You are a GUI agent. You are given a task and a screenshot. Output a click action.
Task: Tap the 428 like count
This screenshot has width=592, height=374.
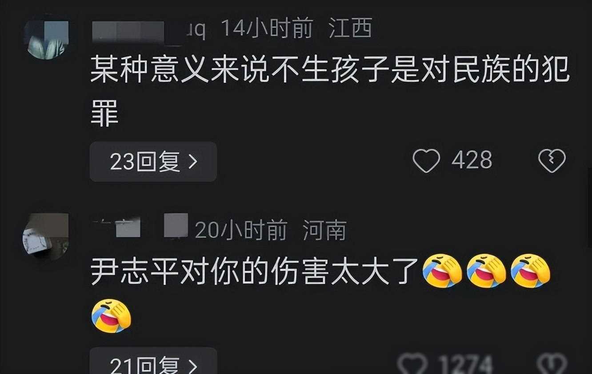click(472, 160)
